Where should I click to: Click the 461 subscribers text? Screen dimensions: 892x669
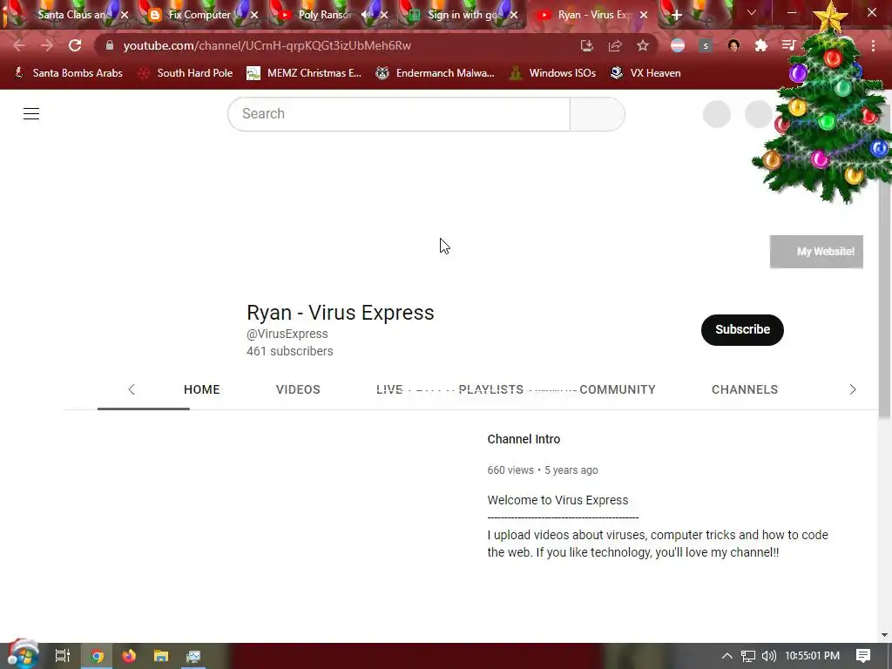coord(290,351)
